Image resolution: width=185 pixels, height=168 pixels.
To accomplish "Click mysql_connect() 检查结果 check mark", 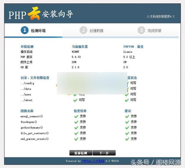I will 76,116.
